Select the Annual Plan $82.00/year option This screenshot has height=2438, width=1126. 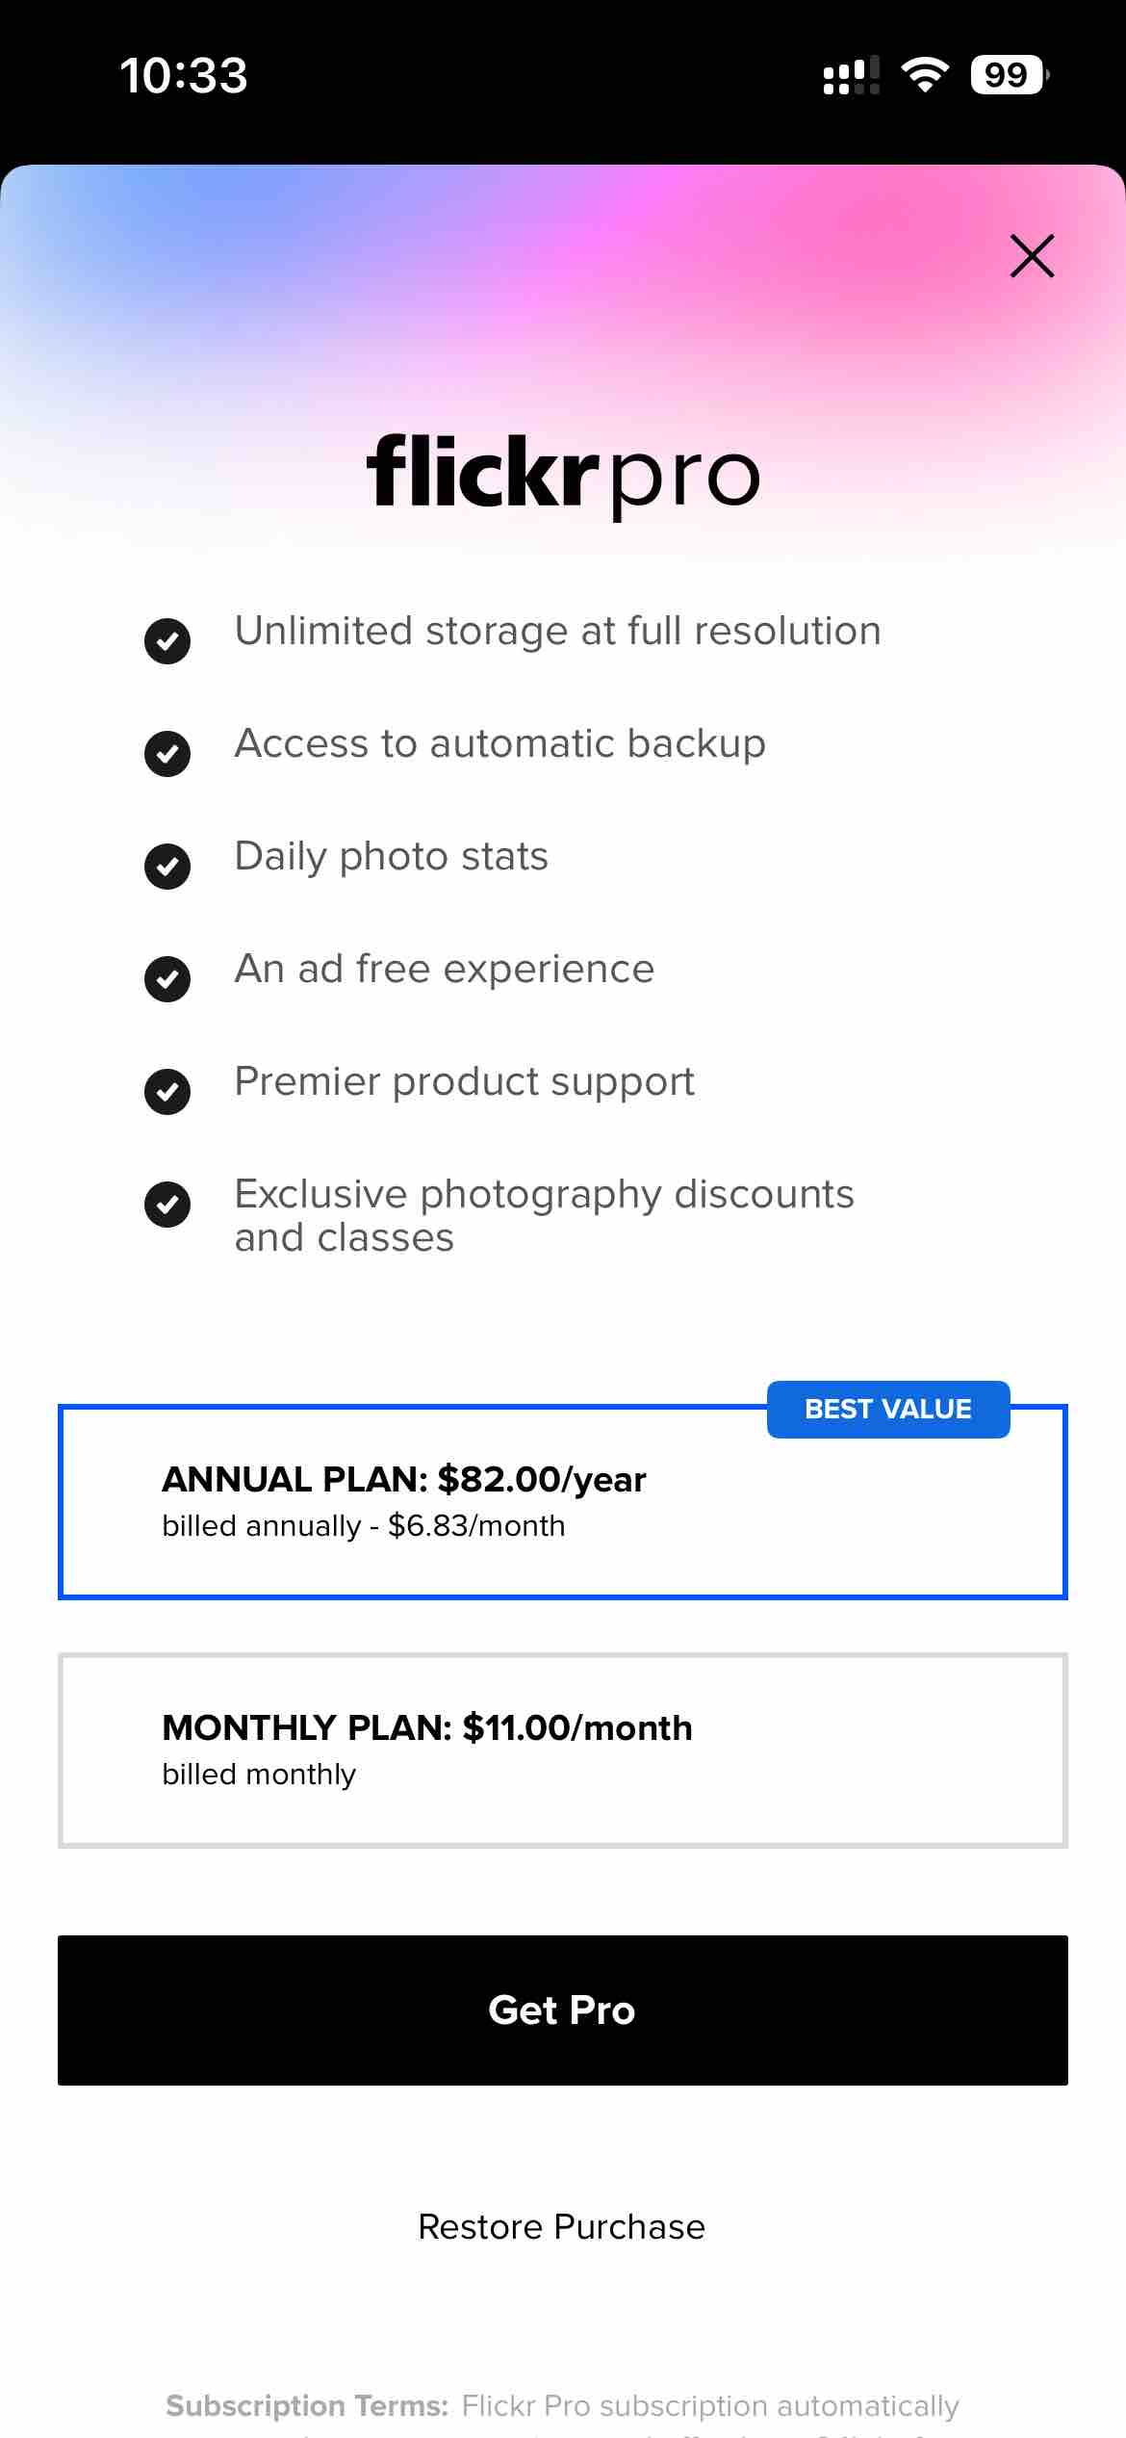coord(562,1502)
